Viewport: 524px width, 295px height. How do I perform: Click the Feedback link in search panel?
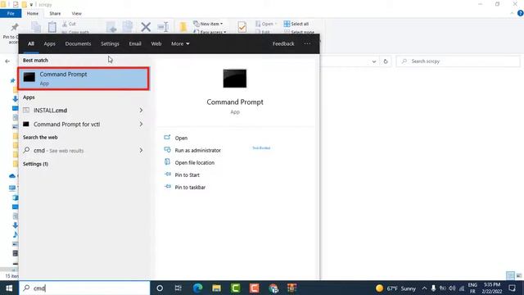pos(283,43)
